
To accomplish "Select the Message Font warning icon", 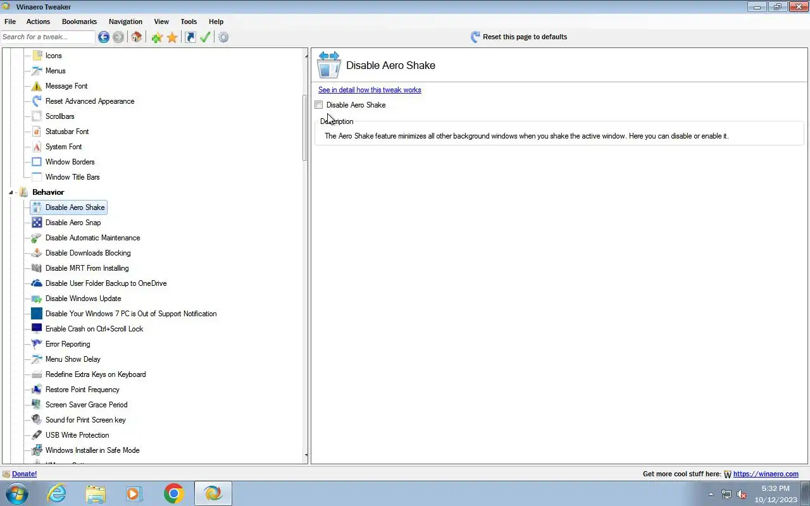I will [x=37, y=86].
